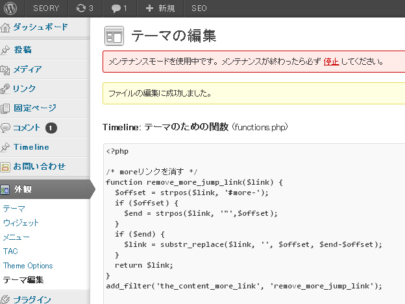
Task: Click the お問い合わせ mail icon
Action: [x=6, y=167]
